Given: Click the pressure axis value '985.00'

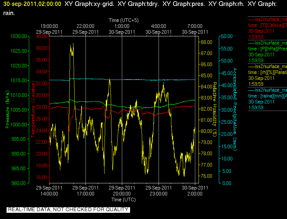Looking at the screenshot, I should [x=18, y=169].
